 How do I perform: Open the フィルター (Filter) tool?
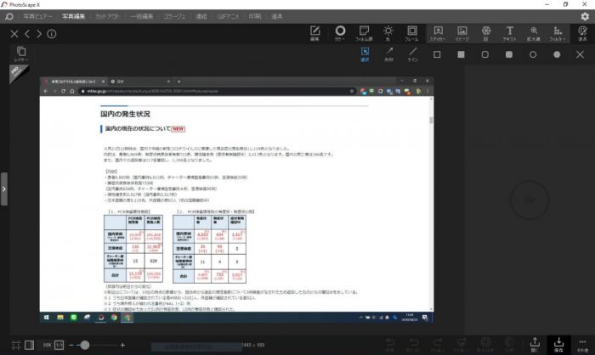[558, 33]
